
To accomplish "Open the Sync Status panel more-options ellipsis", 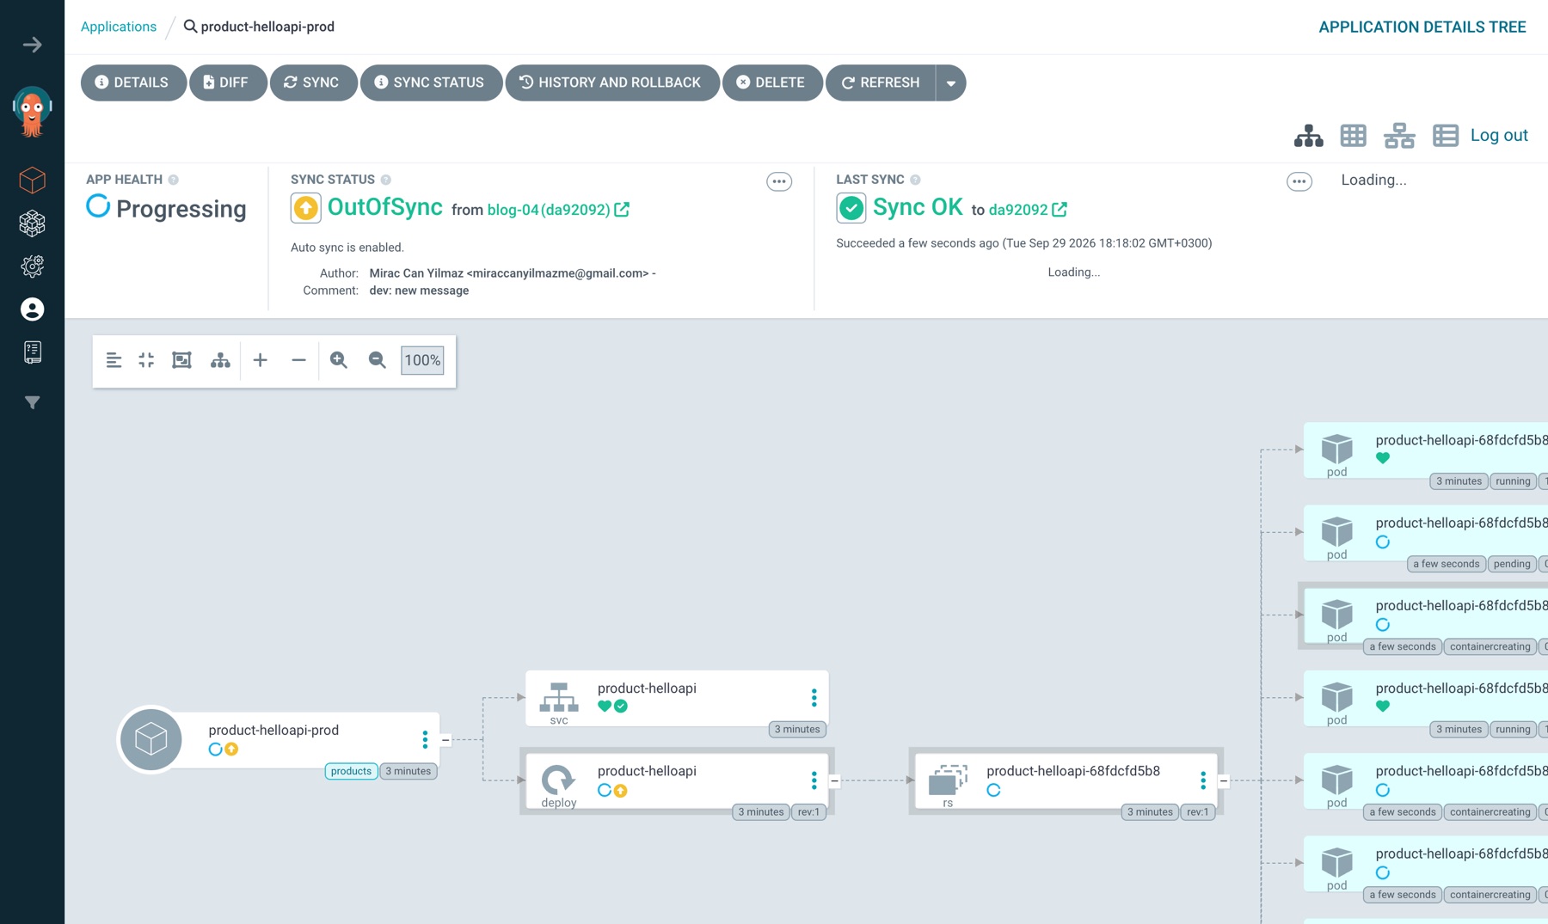I will (x=779, y=181).
